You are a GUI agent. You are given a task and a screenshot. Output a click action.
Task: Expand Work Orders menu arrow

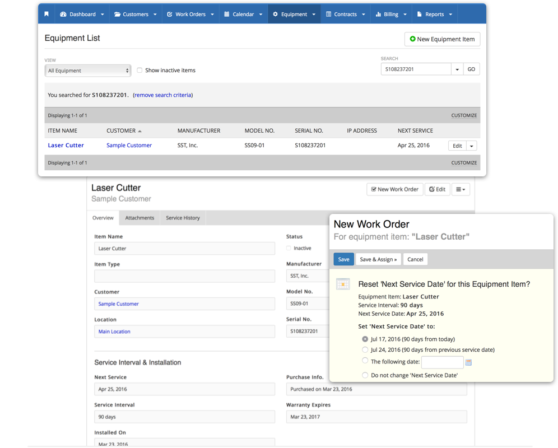(212, 15)
